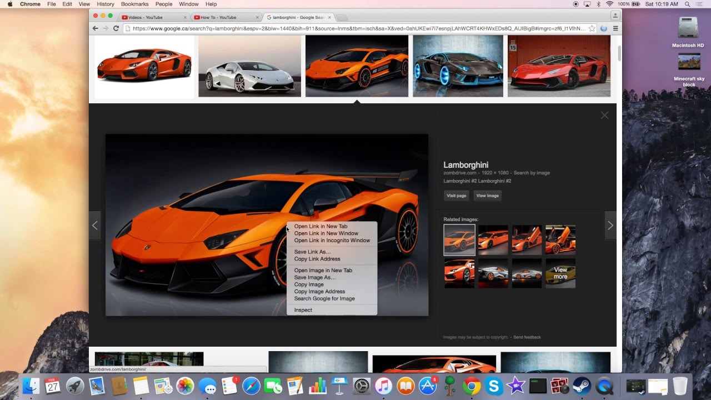Open the Minecraft sky block desktop icon
Viewport: 711px width, 400px height.
[689, 70]
